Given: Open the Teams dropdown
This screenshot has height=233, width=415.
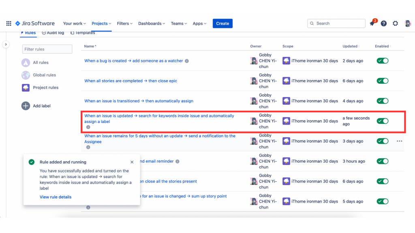Looking at the screenshot, I should [179, 23].
